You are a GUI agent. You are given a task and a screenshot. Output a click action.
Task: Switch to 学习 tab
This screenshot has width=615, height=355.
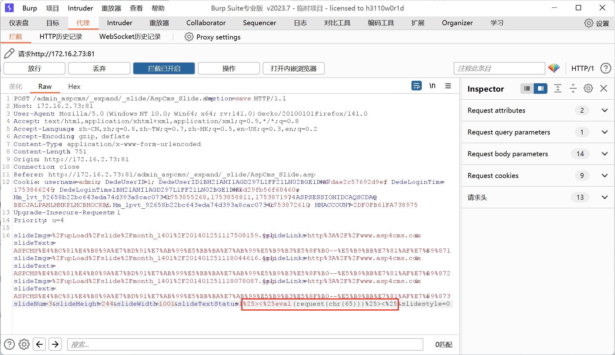[x=497, y=23]
